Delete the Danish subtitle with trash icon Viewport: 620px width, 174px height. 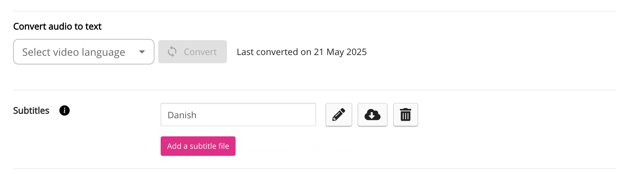(x=405, y=115)
